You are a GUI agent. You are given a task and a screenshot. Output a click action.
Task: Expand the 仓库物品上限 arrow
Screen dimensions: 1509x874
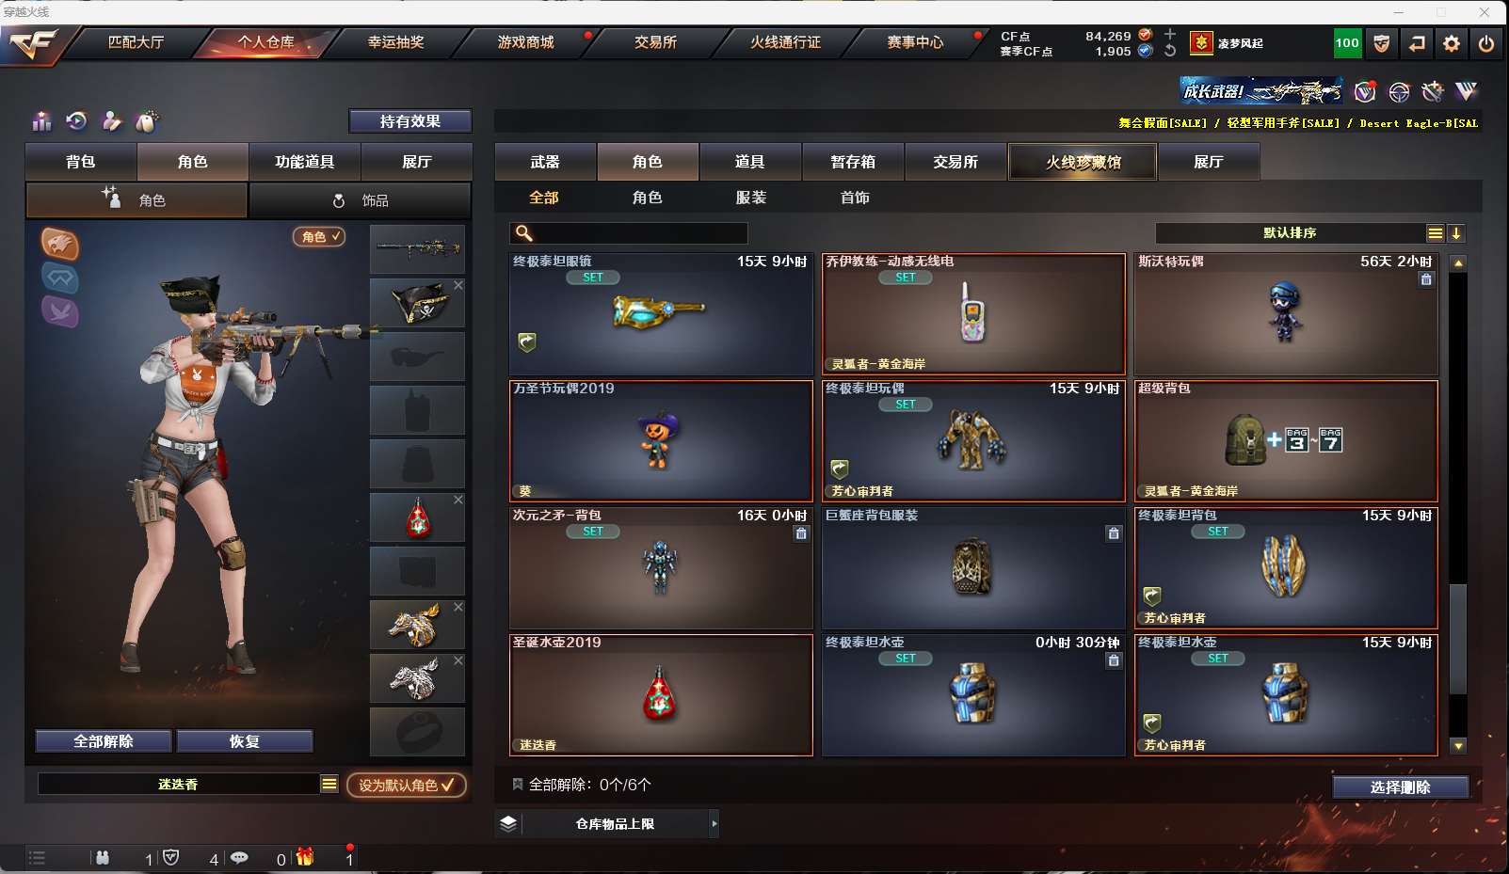tap(714, 824)
